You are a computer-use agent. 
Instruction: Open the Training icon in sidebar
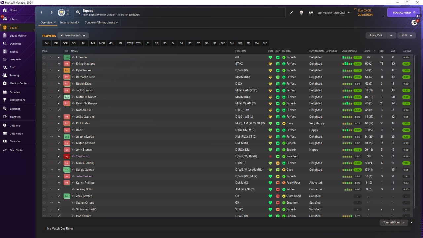point(5,75)
